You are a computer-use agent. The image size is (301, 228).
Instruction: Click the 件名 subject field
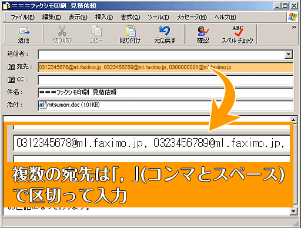click(166, 92)
